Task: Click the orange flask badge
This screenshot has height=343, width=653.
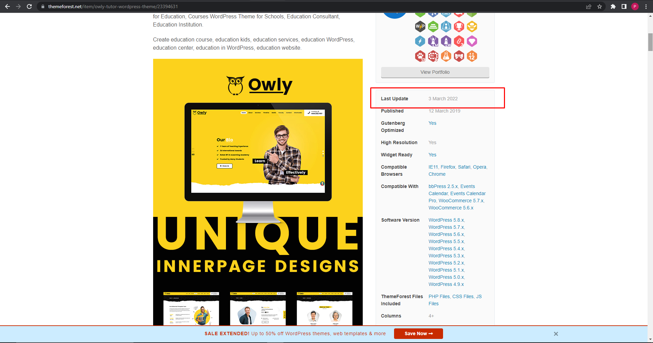Action: coord(446,56)
